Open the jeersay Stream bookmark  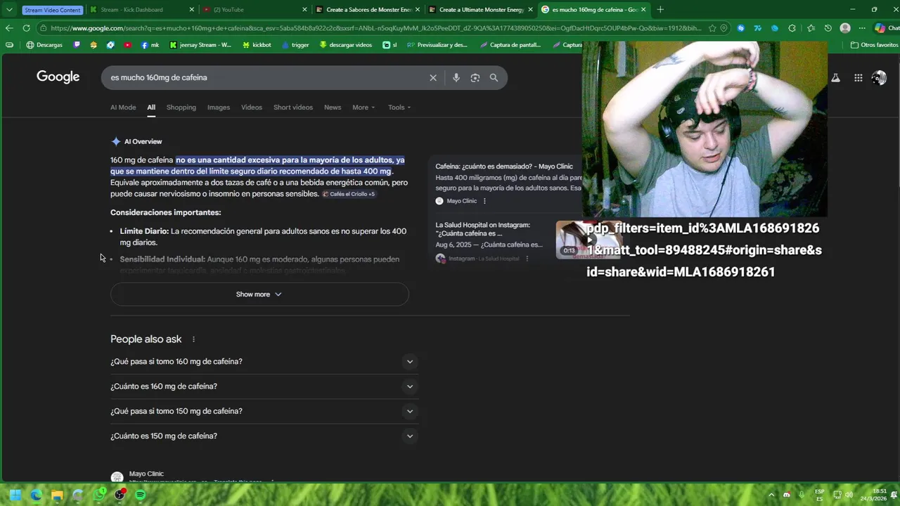coord(200,45)
